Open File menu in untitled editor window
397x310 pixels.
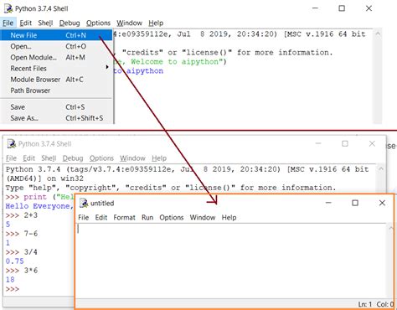tap(84, 217)
